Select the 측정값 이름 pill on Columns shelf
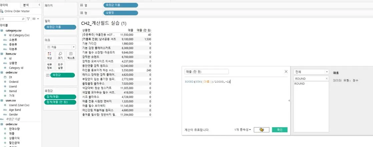This screenshot has width=373, height=147. pyautogui.click(x=120, y=5)
